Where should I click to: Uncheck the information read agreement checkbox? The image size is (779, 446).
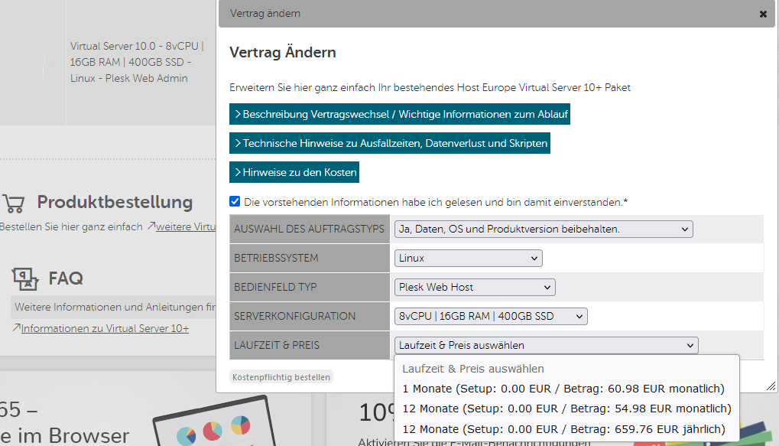click(235, 201)
